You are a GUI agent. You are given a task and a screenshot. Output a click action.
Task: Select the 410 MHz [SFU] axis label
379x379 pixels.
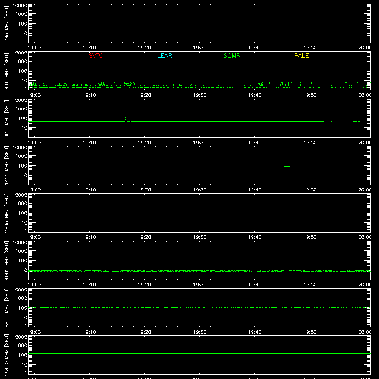pos(6,71)
